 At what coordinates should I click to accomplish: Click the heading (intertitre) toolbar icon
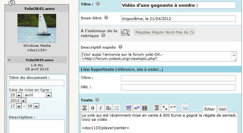[84, 108]
